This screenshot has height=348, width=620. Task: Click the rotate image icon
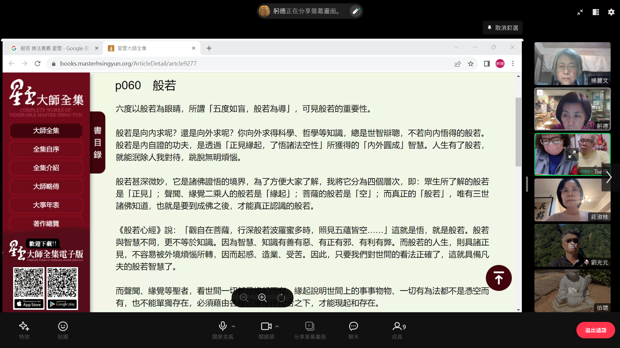281,298
